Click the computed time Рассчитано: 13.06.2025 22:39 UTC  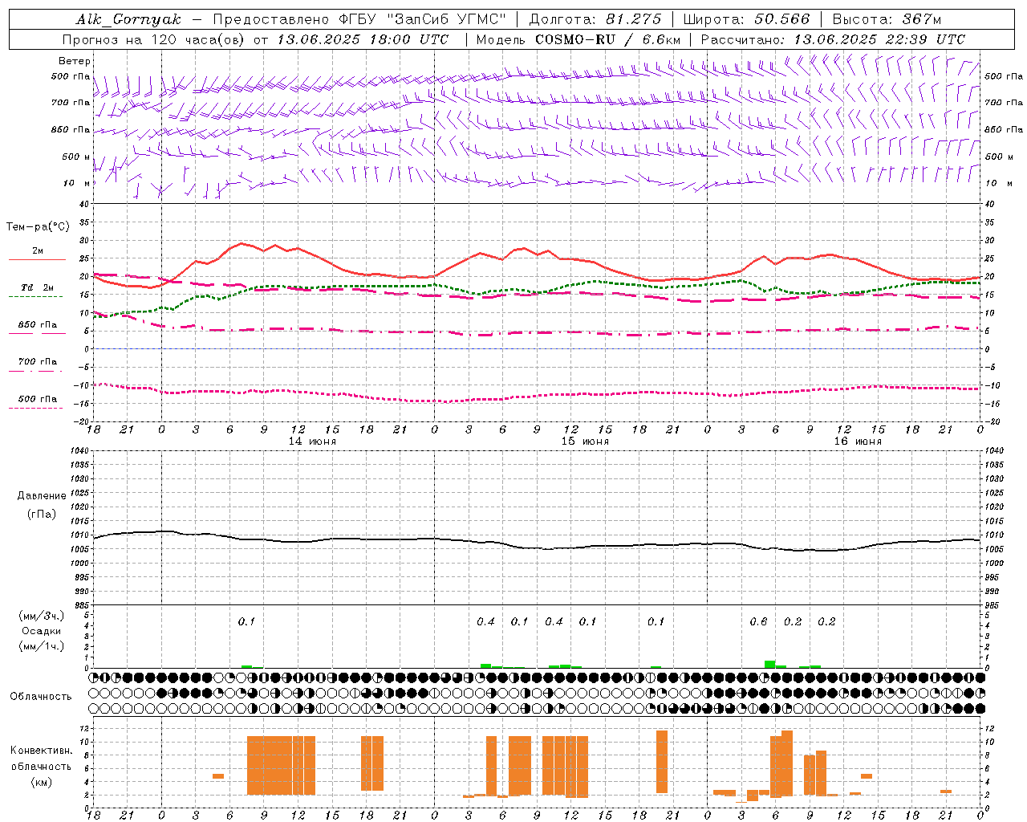[x=833, y=39]
